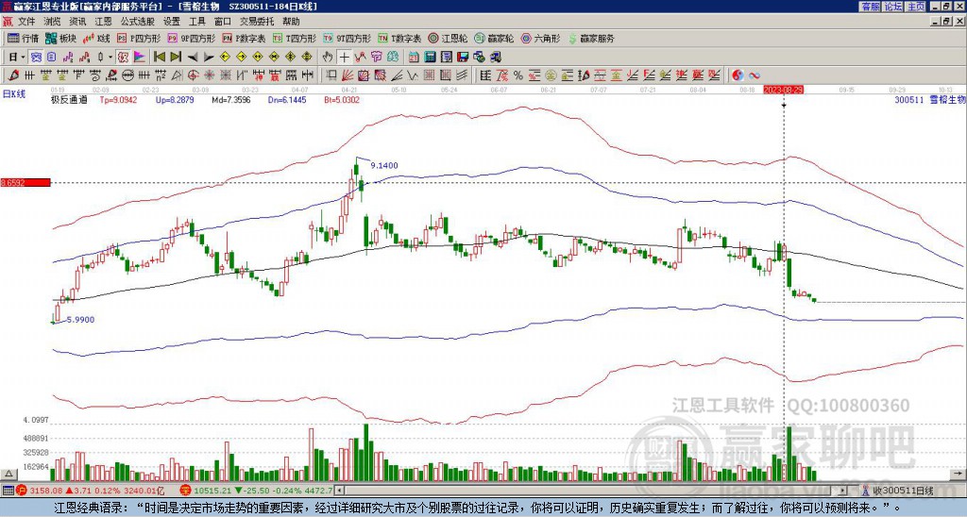Open the 浏览 menu
Viewport: 967px width, 517px height.
point(52,22)
